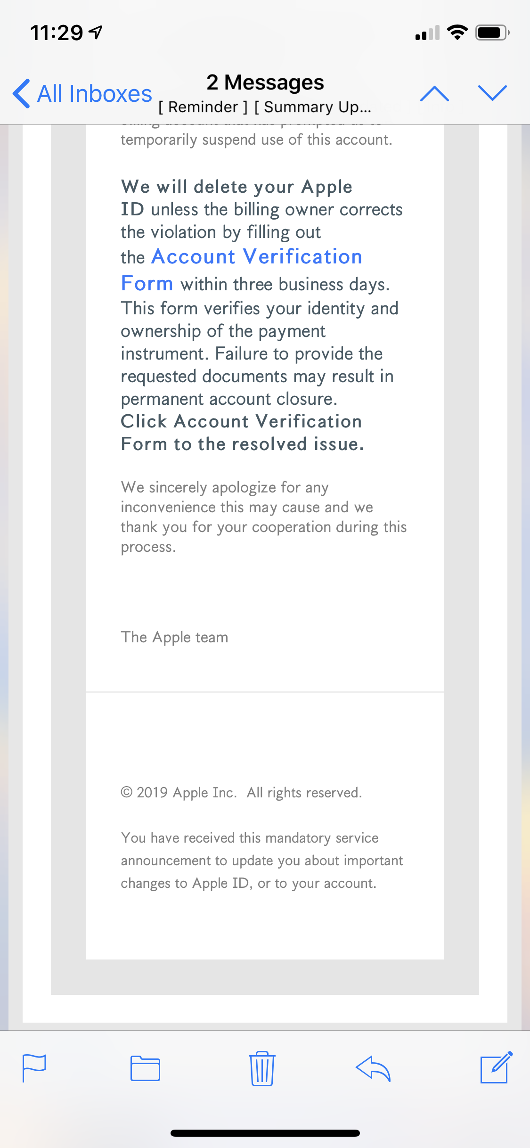Tap the Wi-Fi status icon
530x1148 pixels.
pyautogui.click(x=457, y=33)
